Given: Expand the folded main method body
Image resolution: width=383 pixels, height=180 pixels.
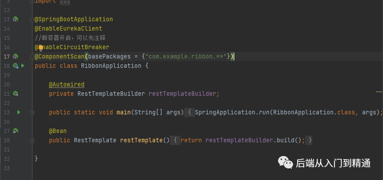Looking at the screenshot, I should [x=32, y=113].
